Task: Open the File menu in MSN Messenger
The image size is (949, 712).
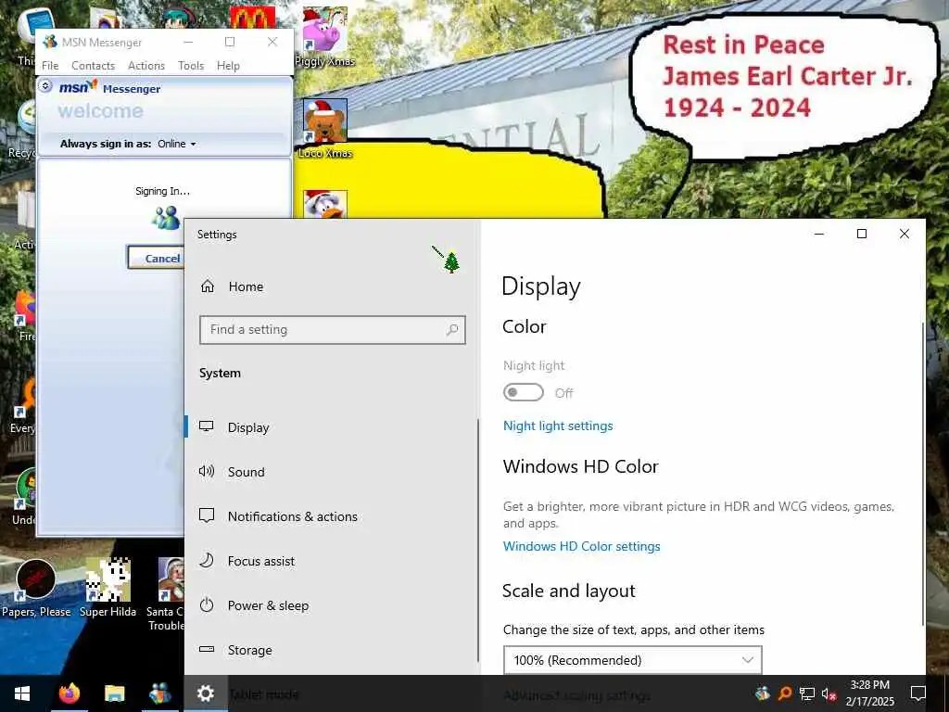Action: click(x=50, y=66)
